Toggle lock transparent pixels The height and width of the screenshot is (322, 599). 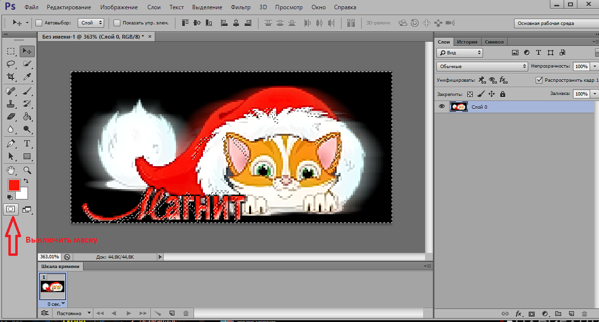coord(470,94)
